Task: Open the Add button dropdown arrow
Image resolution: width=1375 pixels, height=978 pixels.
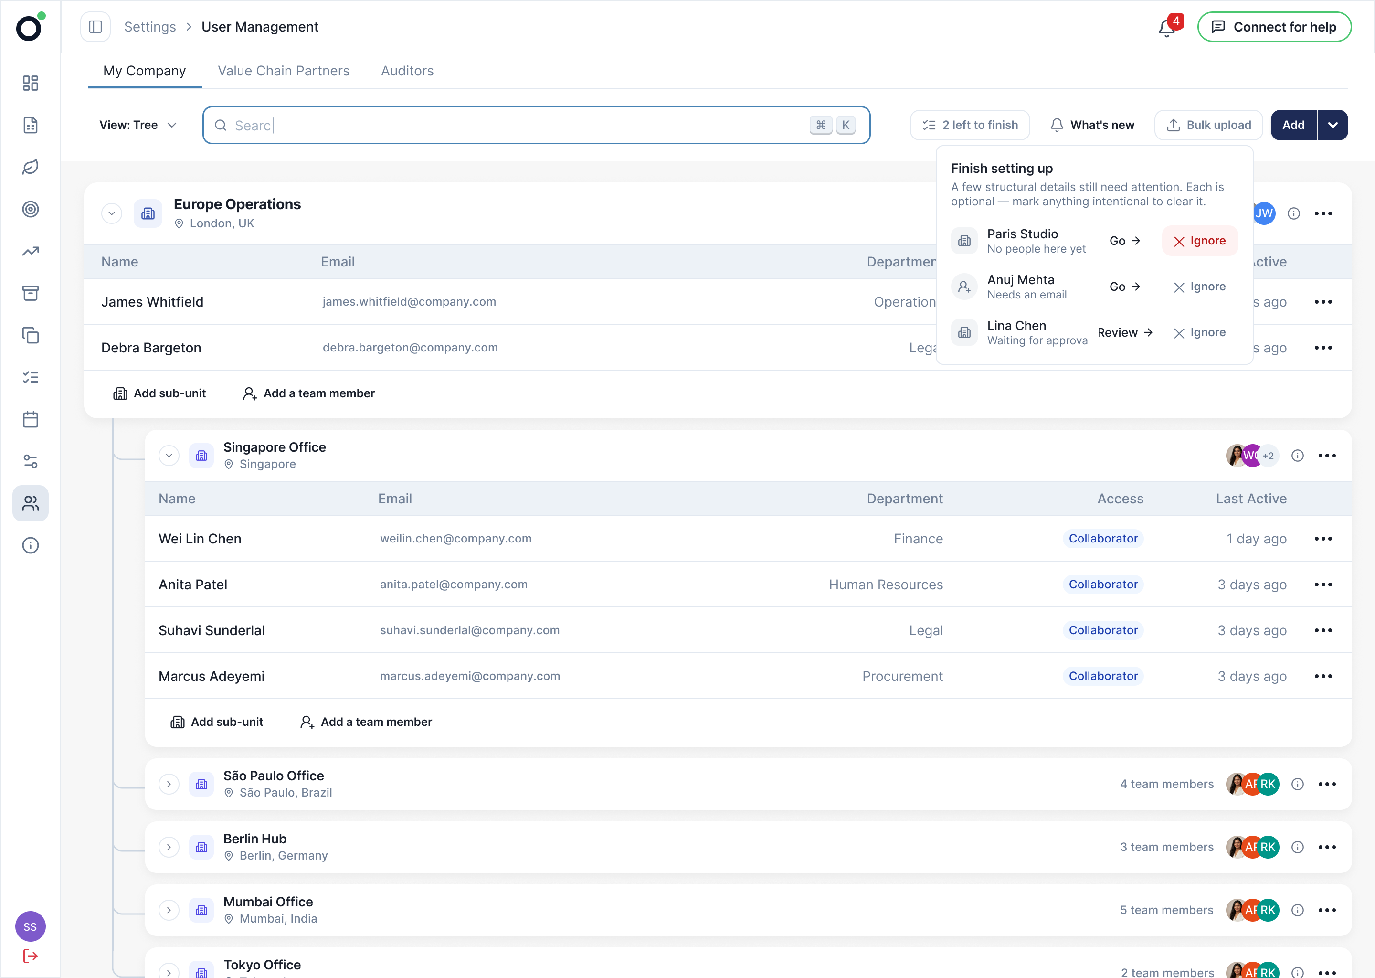Action: (x=1333, y=125)
